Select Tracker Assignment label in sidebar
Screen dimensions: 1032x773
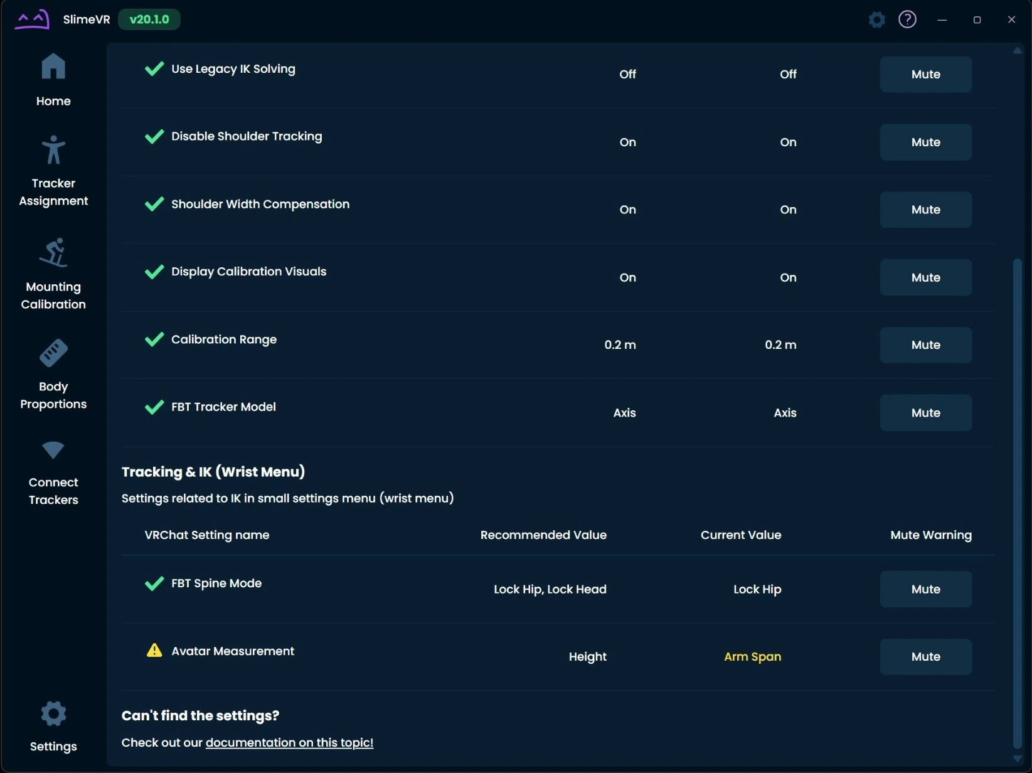click(53, 192)
